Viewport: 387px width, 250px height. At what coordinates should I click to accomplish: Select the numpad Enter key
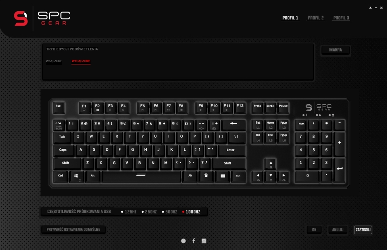point(340,171)
